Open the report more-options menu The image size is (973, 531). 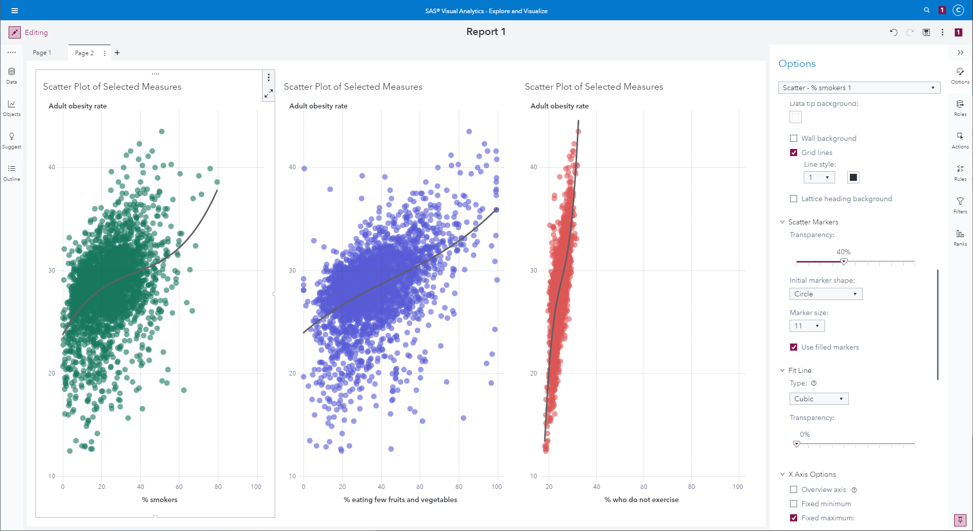tap(943, 32)
